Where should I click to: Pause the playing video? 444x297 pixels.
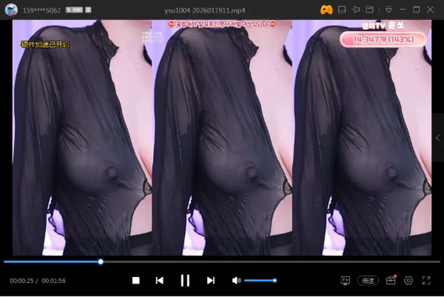click(185, 281)
